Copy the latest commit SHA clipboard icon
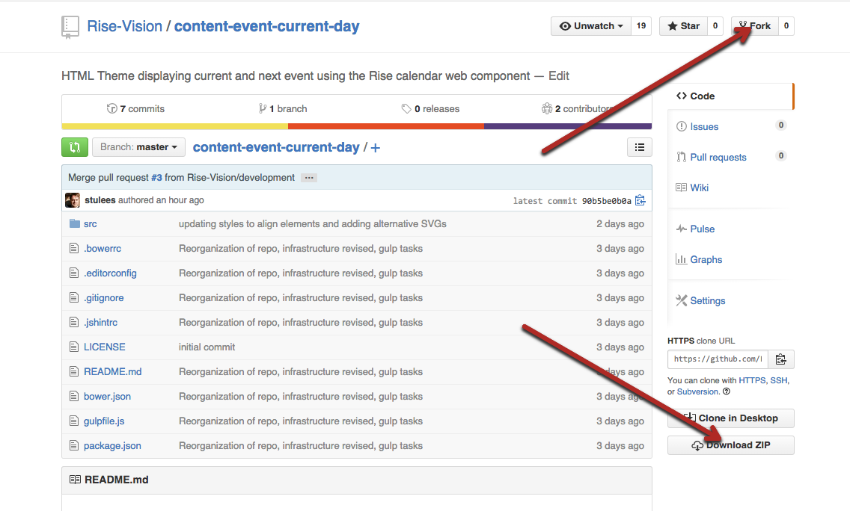This screenshot has width=850, height=511. pos(640,200)
